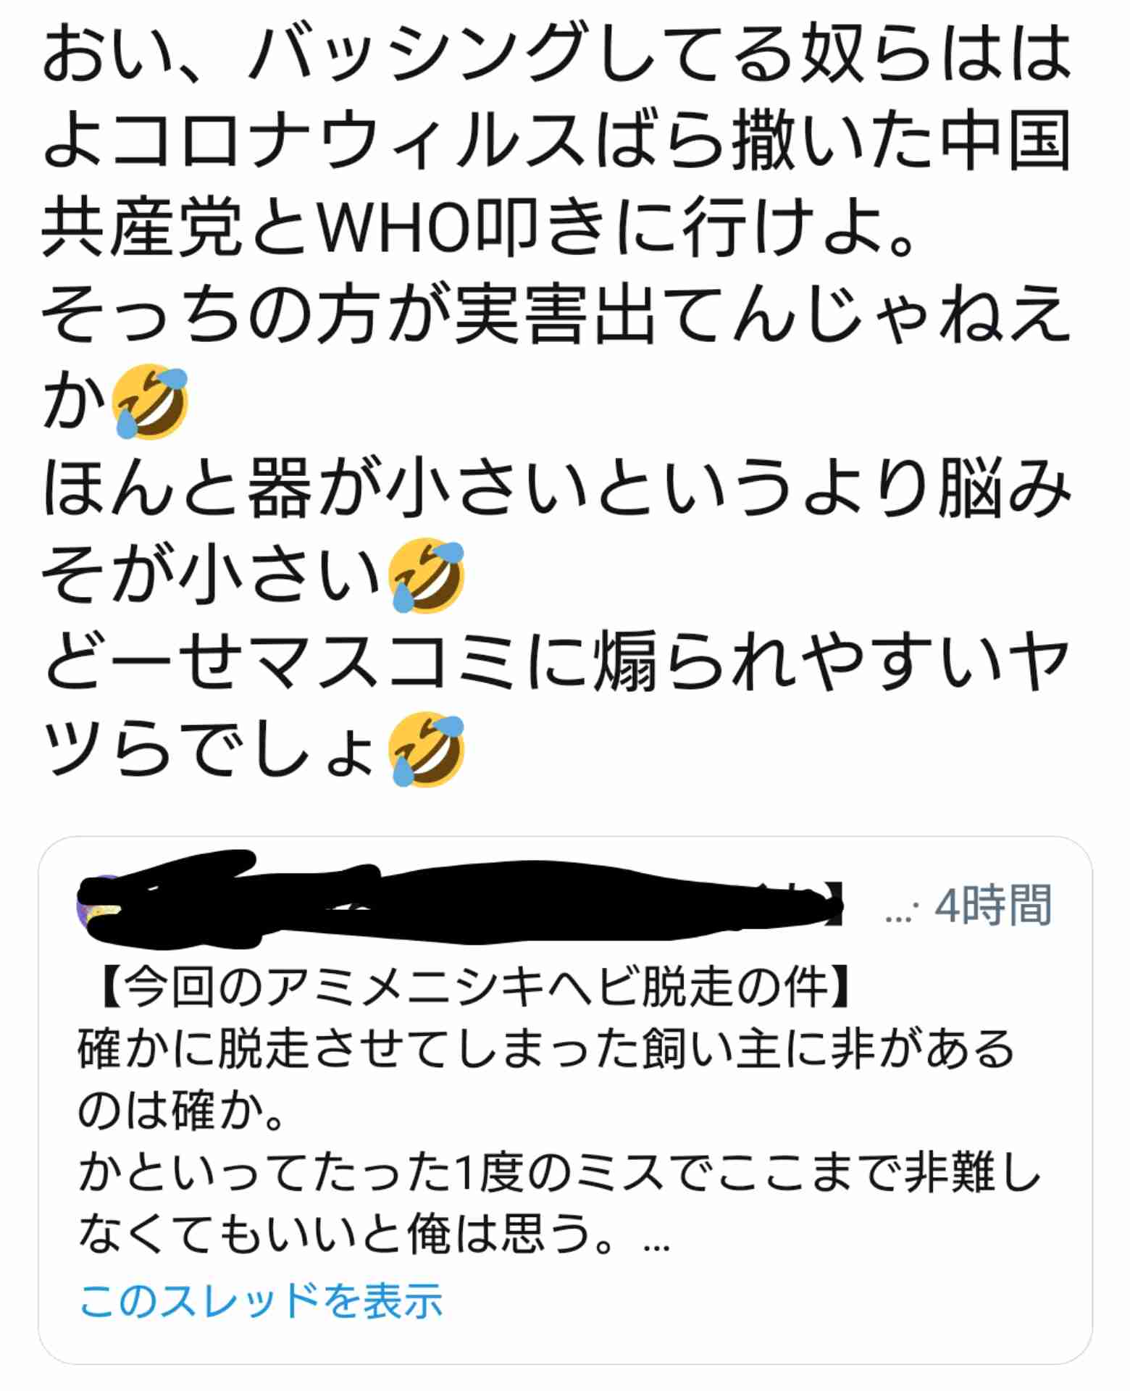Image resolution: width=1130 pixels, height=1391 pixels.
Task: Tap tweet line そっちの方が実害出てんじゃねえ
Action: pyautogui.click(x=558, y=315)
